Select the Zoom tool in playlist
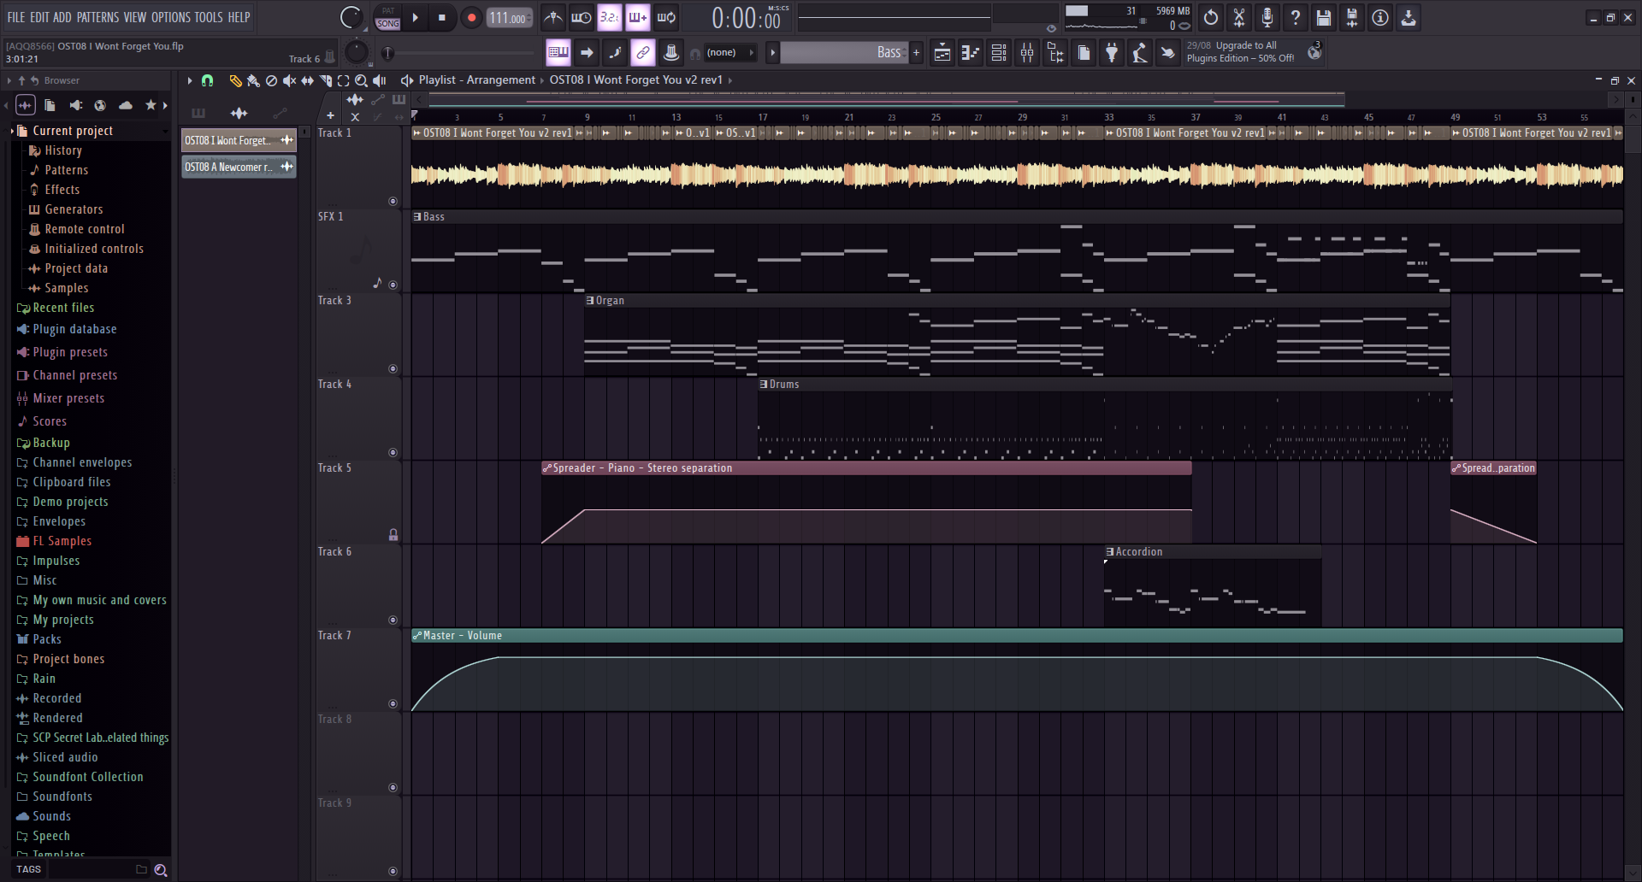The height and width of the screenshot is (882, 1642). tap(361, 80)
